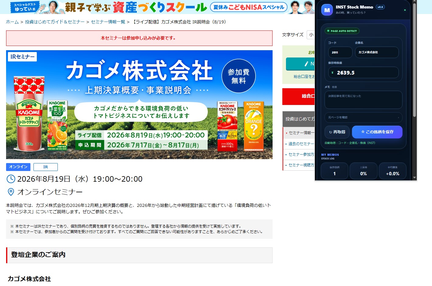Click the v0.8 version badge

point(380,7)
